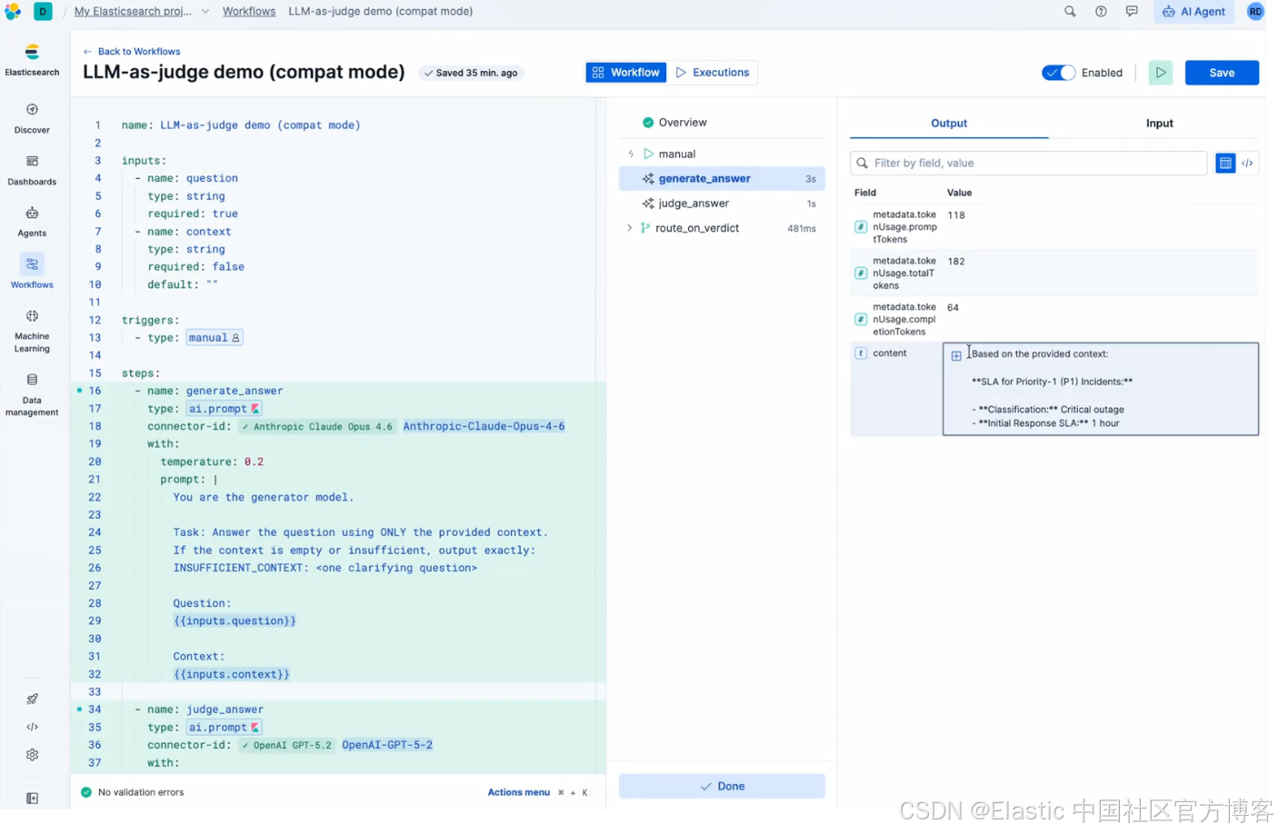Open Workflows breadcrumb link
Viewport: 1278px width, 834px height.
pos(249,12)
